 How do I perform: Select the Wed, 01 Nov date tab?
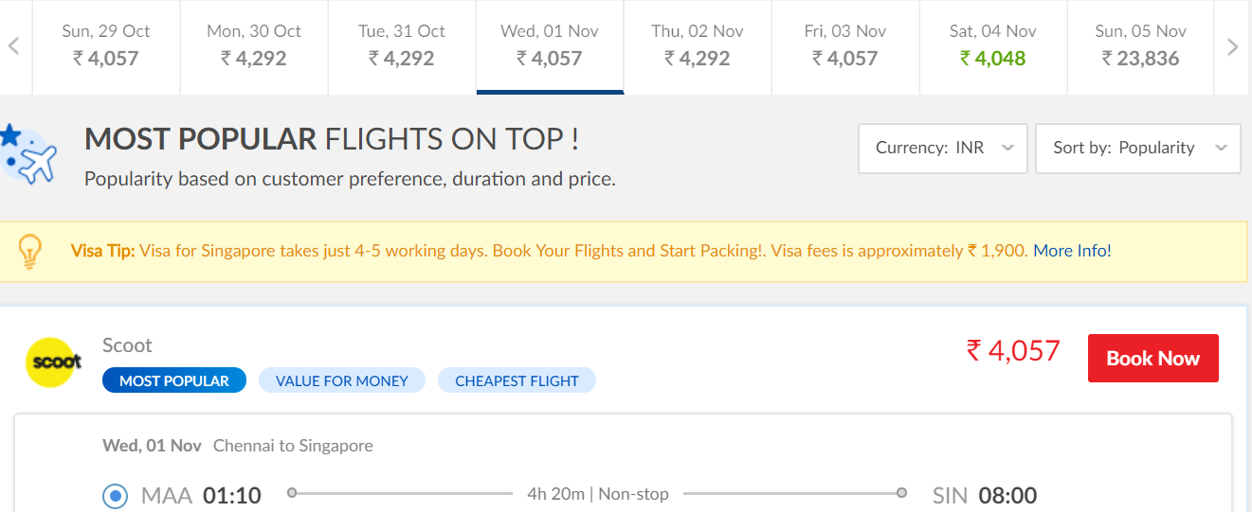tap(550, 45)
